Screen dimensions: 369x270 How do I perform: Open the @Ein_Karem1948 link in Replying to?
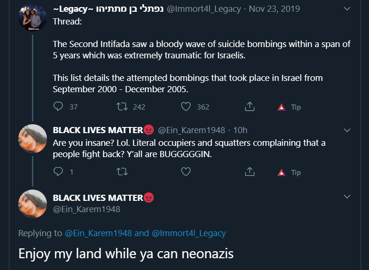98,233
